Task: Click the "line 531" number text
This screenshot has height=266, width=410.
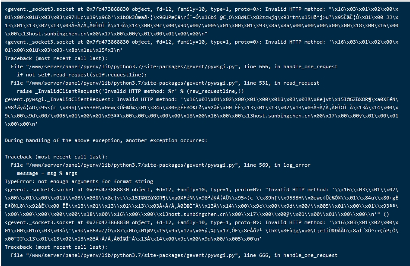Action: pyautogui.click(x=256, y=83)
